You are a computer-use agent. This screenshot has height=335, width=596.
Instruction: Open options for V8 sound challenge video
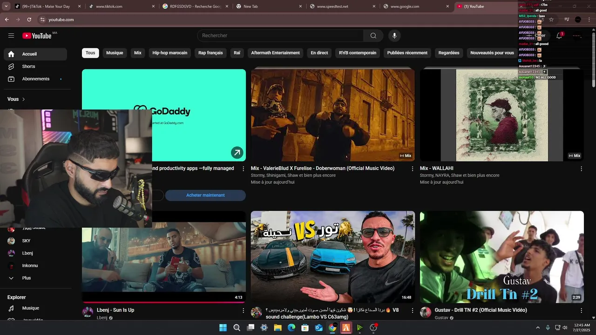412,310
